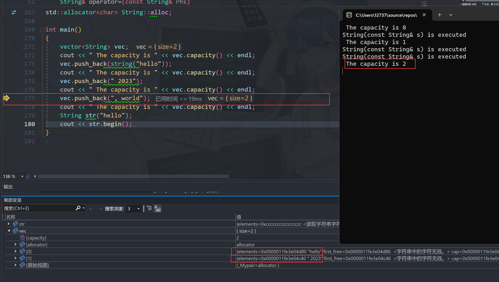The width and height of the screenshot is (499, 282).
Task: Click 'The capacity is 0' console output
Action: [376, 28]
